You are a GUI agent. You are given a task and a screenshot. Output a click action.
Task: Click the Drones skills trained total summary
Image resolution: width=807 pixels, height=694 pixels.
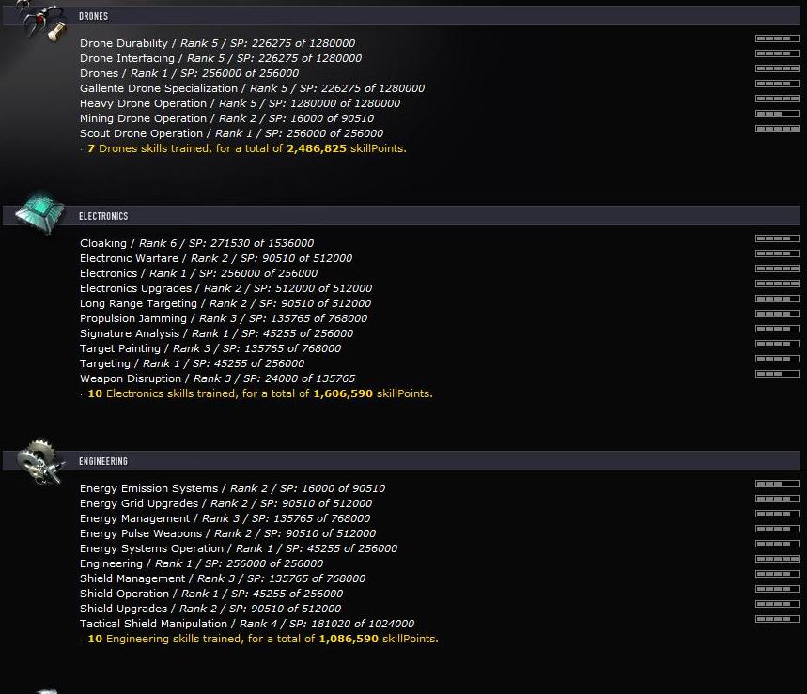(x=246, y=148)
